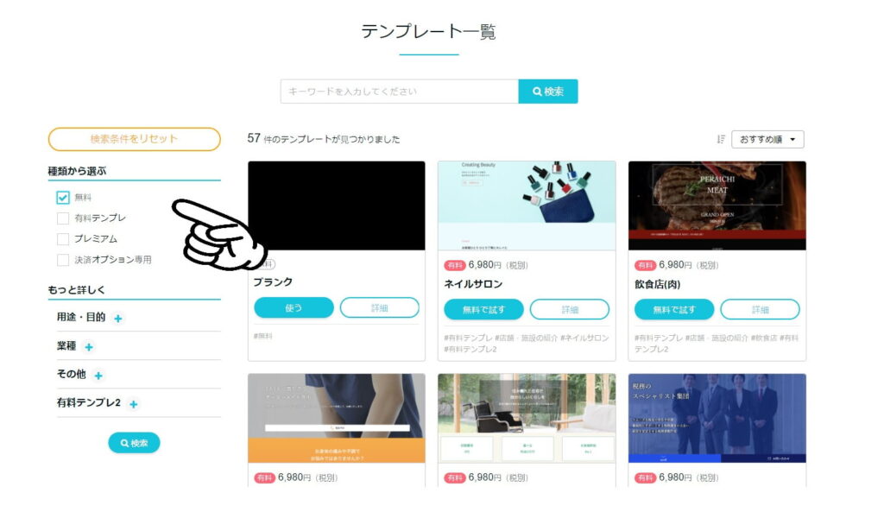
Task: Click the #無料 tag under ブランク
Action: (x=262, y=336)
